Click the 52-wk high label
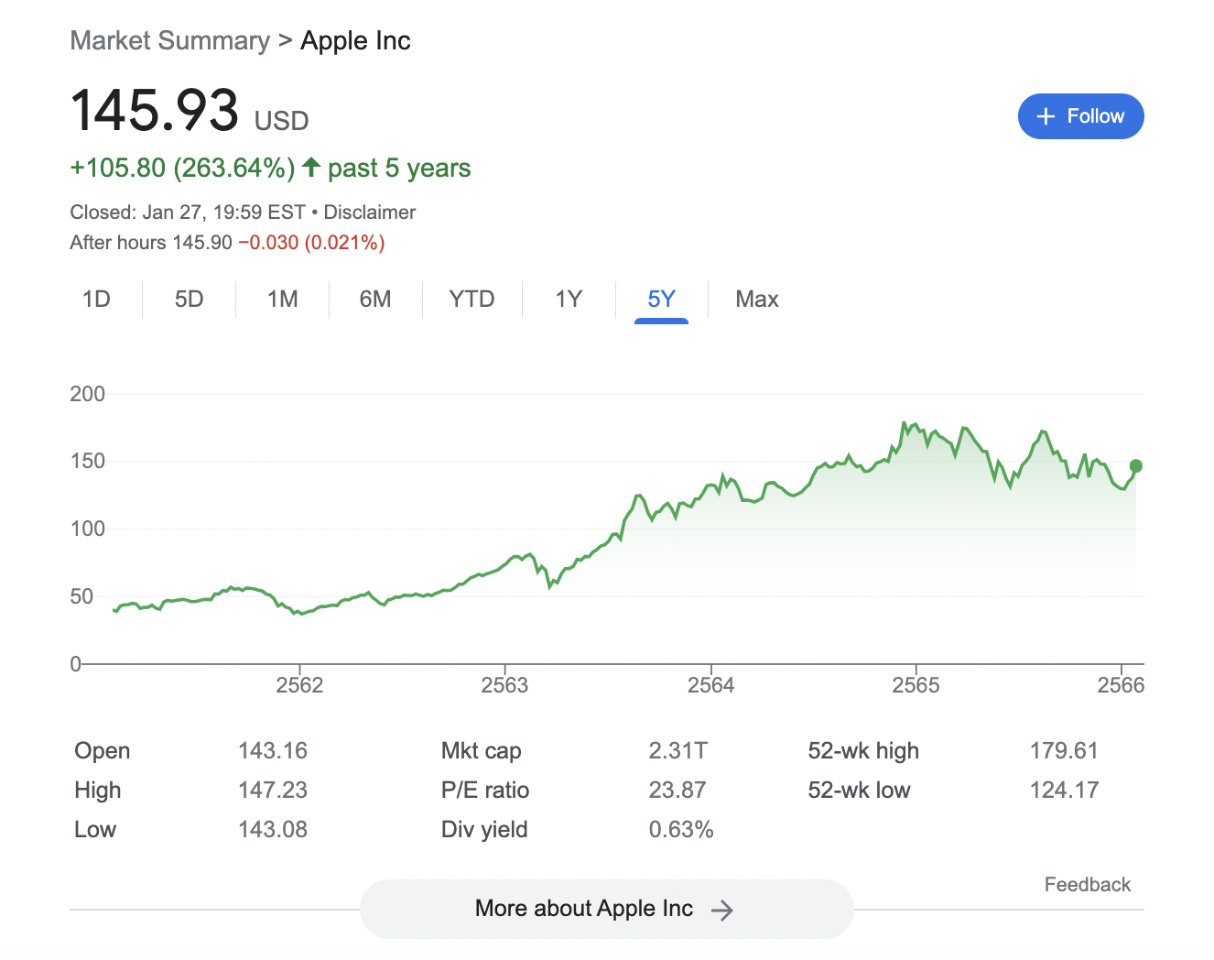Screen dimensions: 1214x960 click(x=863, y=751)
